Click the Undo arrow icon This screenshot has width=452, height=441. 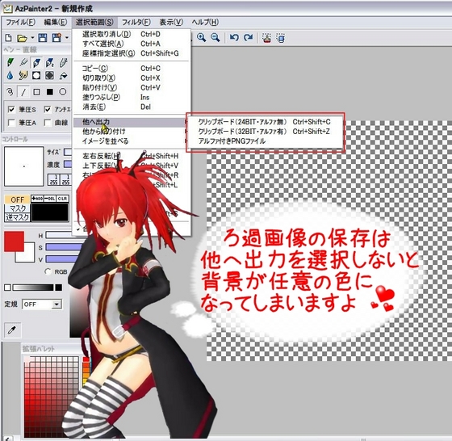click(x=234, y=37)
